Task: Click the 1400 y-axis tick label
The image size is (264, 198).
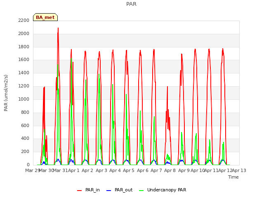Action: (x=24, y=73)
